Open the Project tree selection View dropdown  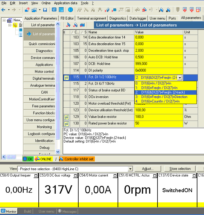pos(130,169)
